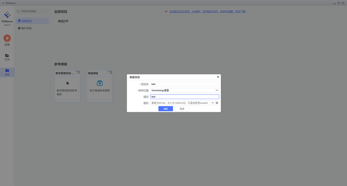Browse for save location via ellipsis button
Viewport: 347px width, 186px height.
(217, 90)
